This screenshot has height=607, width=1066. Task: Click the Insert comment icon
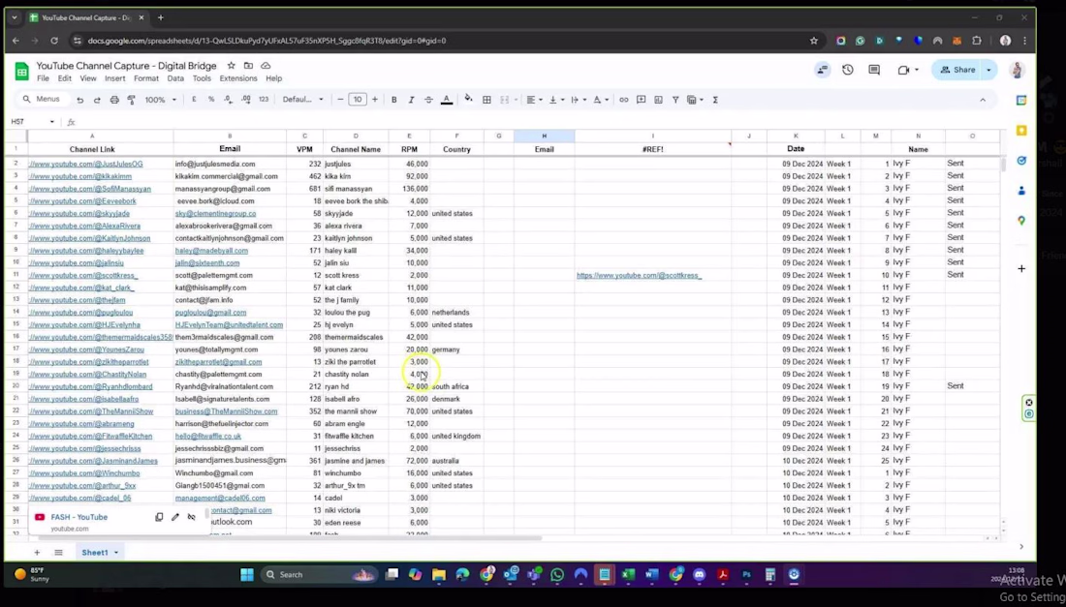point(641,99)
